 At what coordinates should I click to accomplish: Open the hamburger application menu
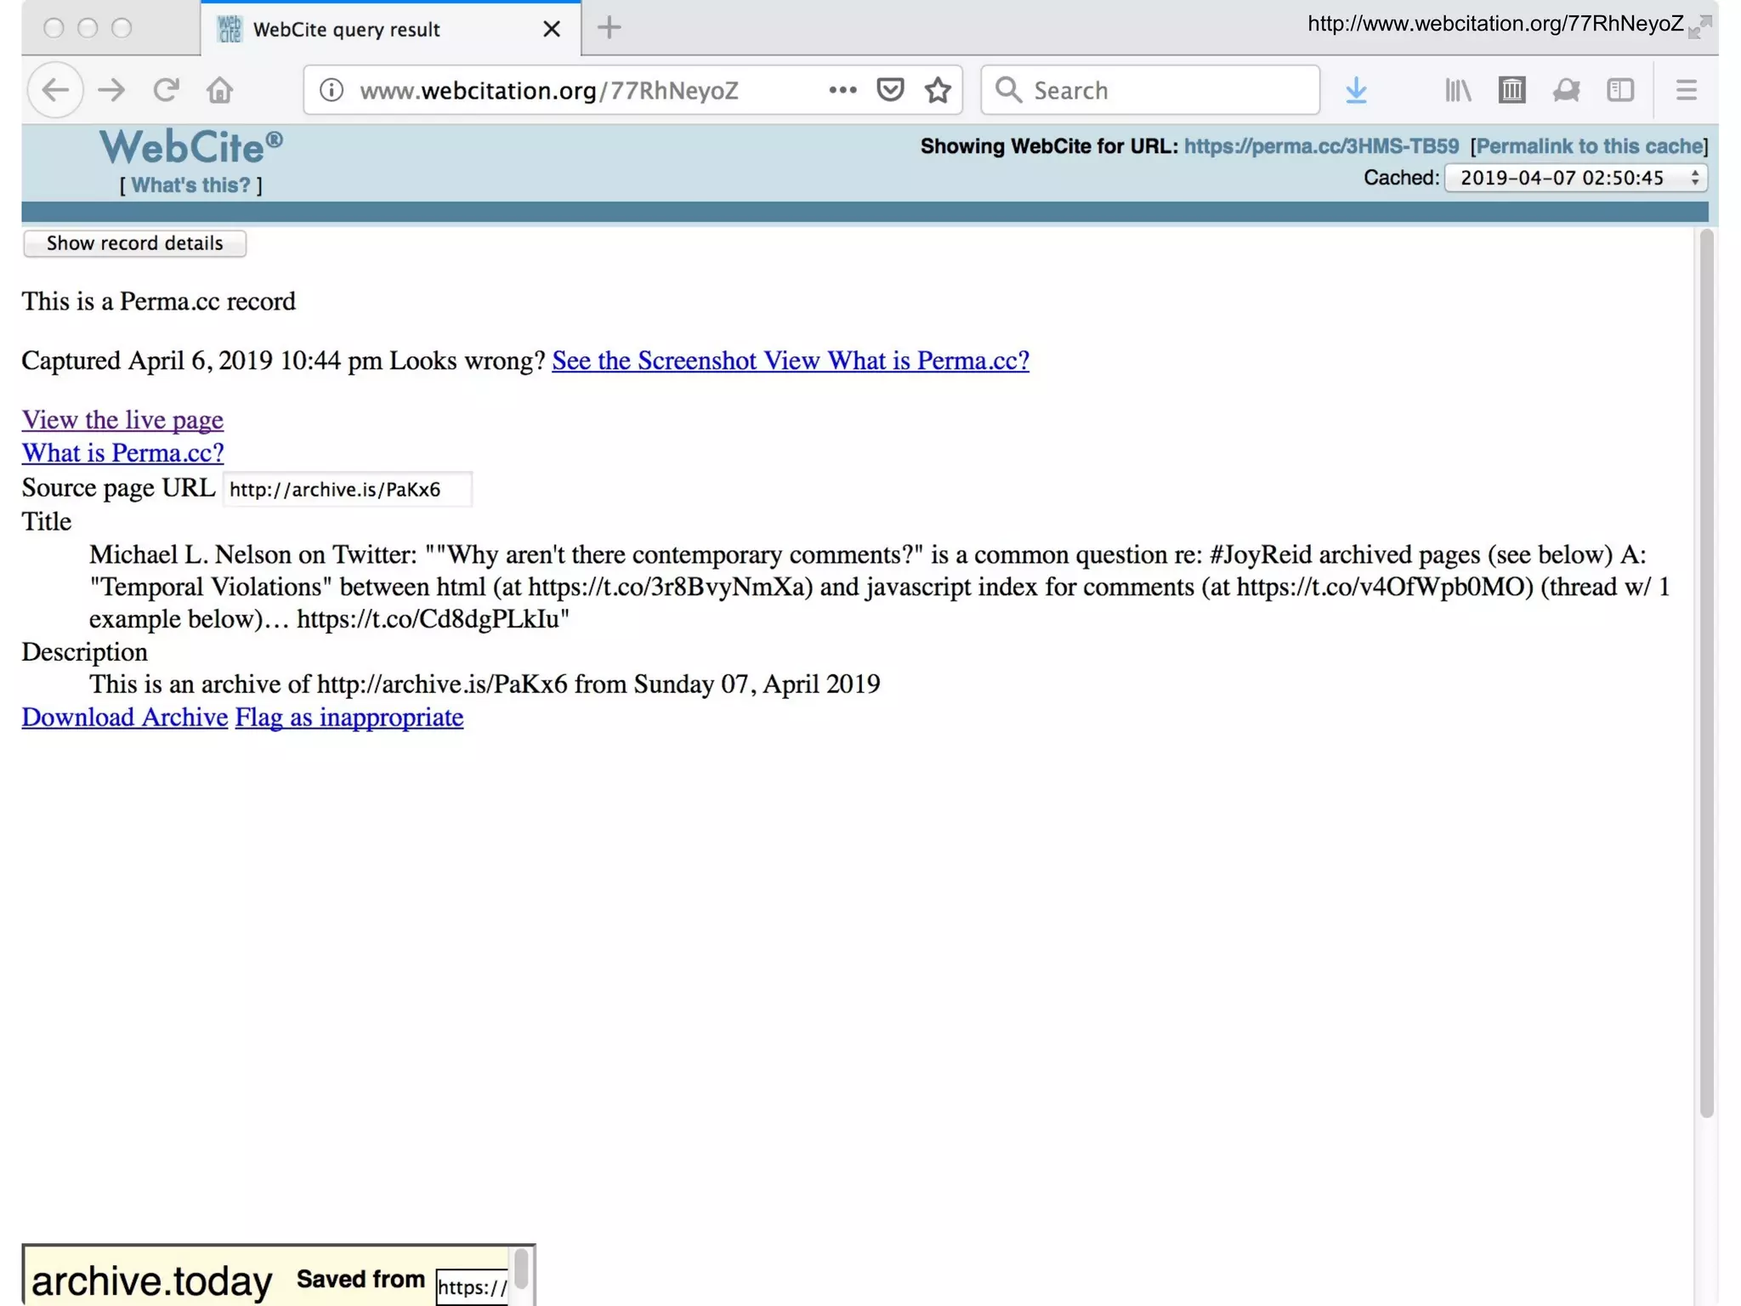tap(1686, 89)
